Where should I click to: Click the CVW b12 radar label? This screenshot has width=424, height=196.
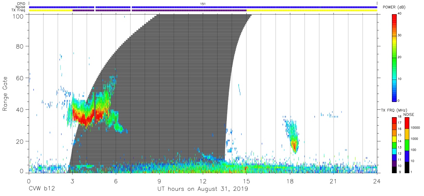(x=41, y=189)
